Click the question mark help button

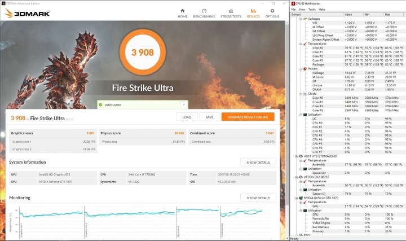[184, 104]
